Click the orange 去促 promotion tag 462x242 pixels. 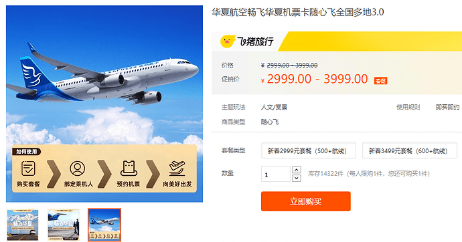click(380, 81)
